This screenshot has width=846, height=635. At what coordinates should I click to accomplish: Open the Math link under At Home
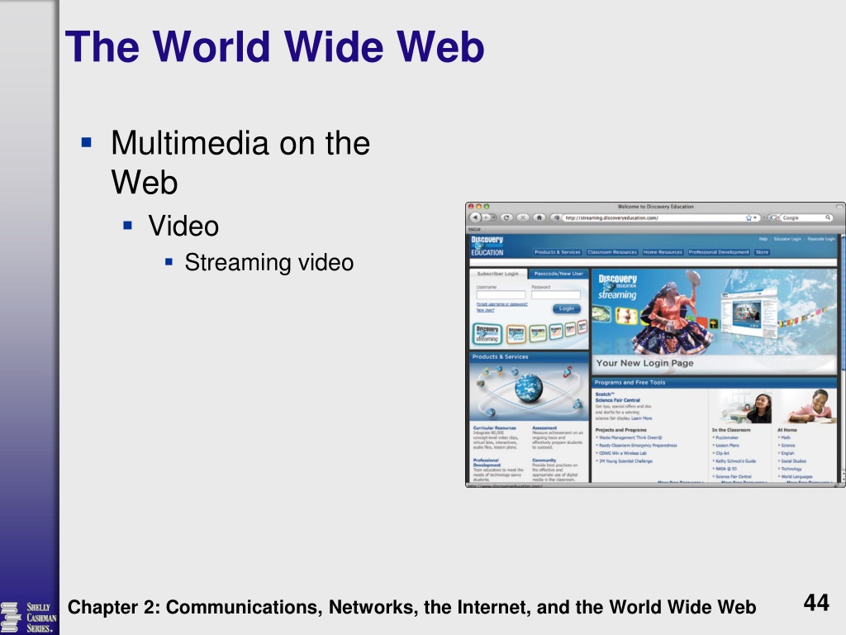(786, 438)
